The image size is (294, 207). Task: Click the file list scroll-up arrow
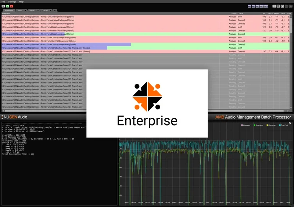[291, 17]
